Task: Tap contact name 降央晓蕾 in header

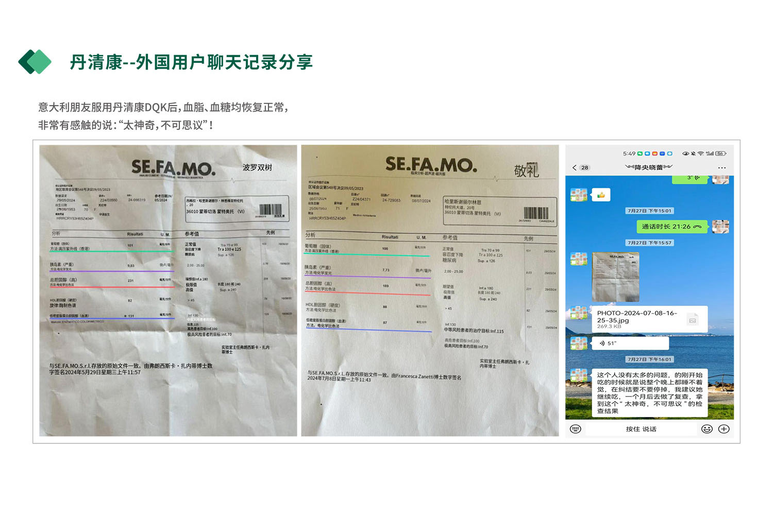Action: (648, 167)
